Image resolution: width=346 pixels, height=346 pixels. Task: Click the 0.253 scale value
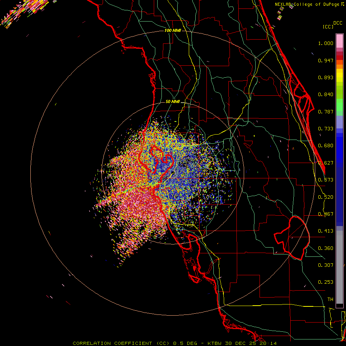point(326,282)
